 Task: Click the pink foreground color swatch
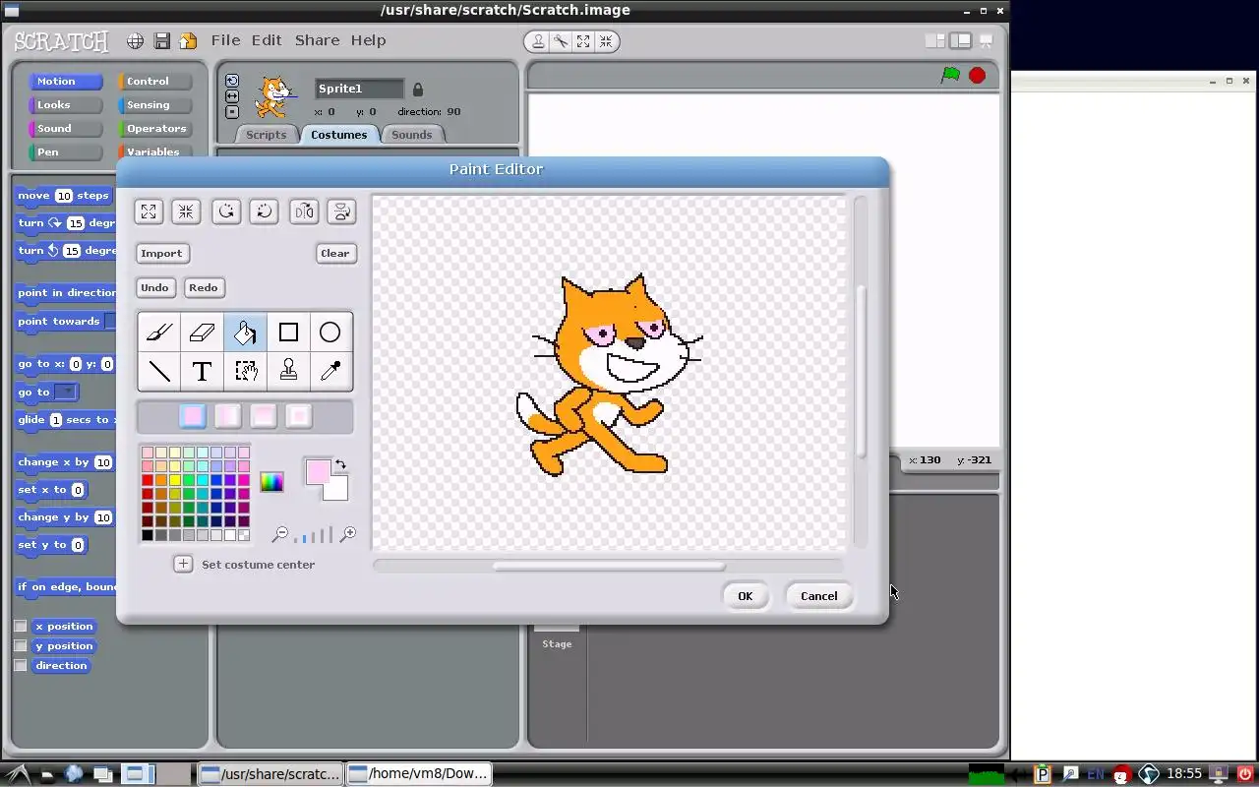(317, 471)
